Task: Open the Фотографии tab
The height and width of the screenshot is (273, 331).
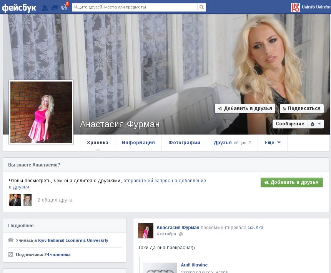Action: [184, 143]
